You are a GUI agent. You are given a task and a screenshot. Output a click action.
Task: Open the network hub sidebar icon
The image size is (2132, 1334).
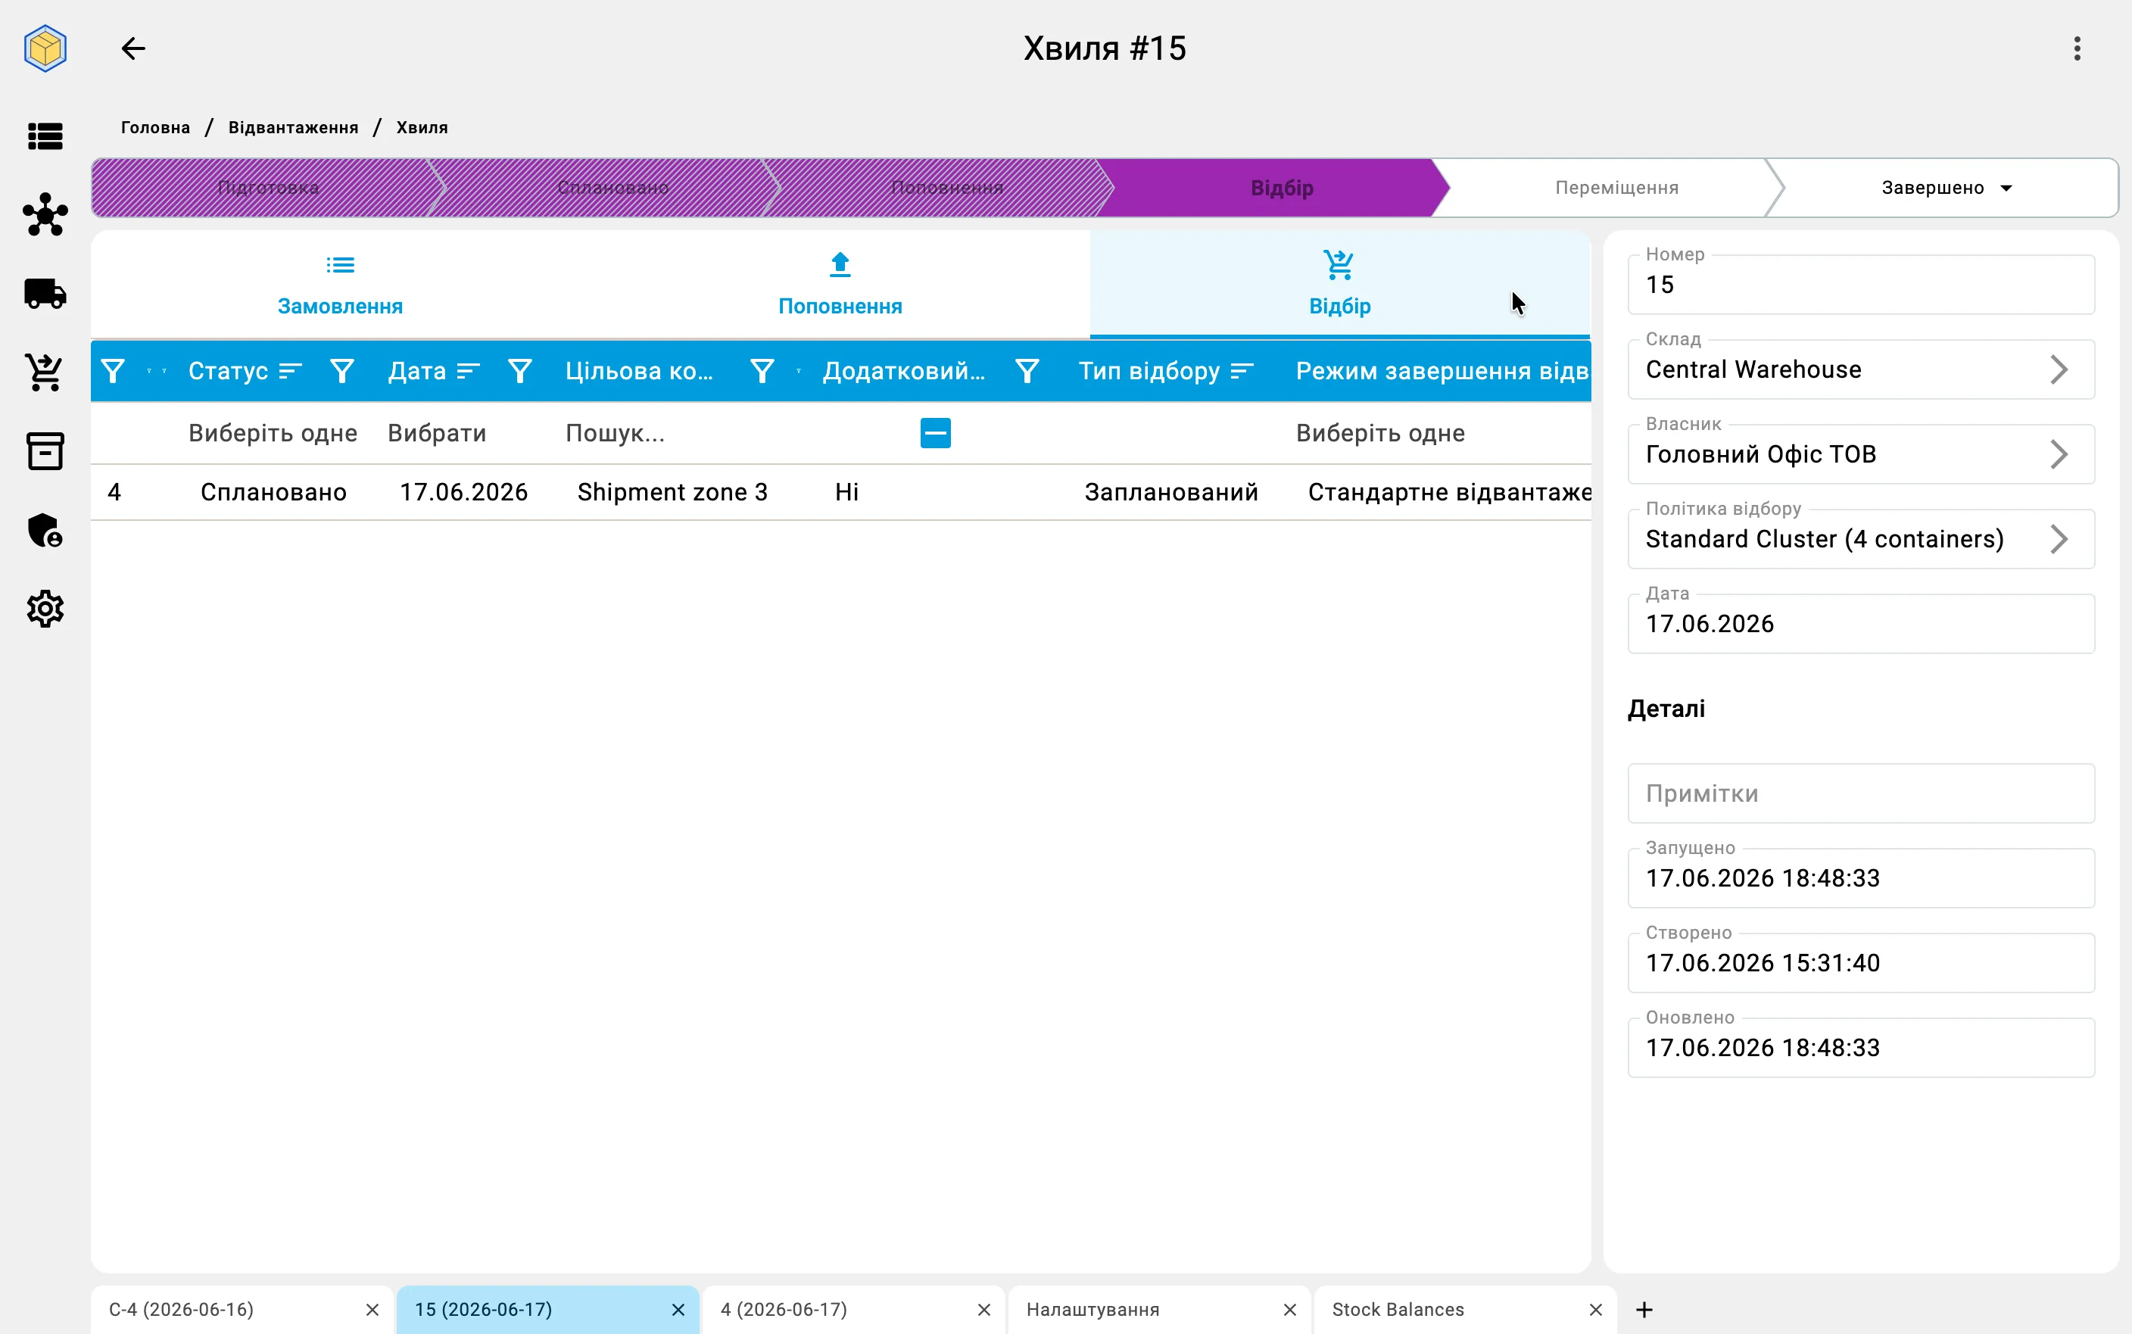(x=45, y=214)
